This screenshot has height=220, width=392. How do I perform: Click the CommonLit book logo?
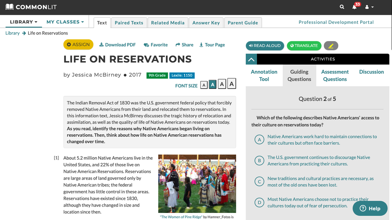[9, 7]
